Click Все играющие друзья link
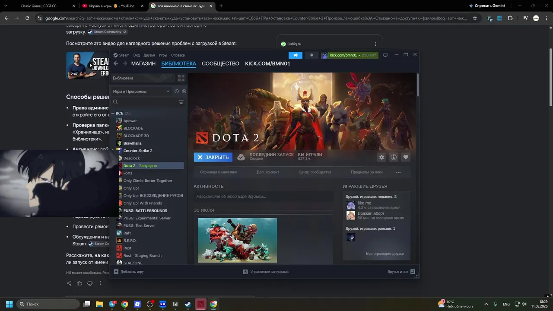The width and height of the screenshot is (553, 311). pos(385,254)
